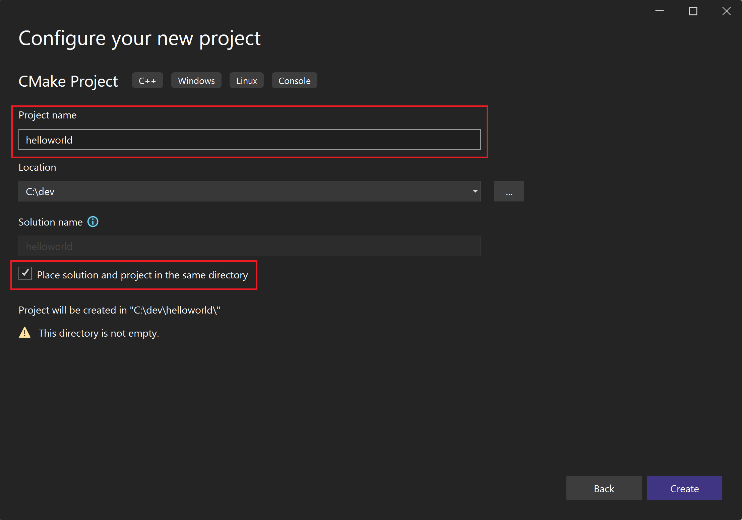Click the Linux platform tag icon
Screen dimensions: 742x520
(x=246, y=80)
